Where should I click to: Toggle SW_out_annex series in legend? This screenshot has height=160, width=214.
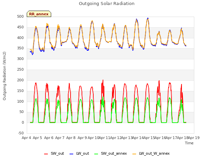[x=111, y=153]
